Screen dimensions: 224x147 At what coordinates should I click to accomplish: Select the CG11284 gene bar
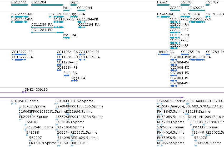click(x=48, y=5)
